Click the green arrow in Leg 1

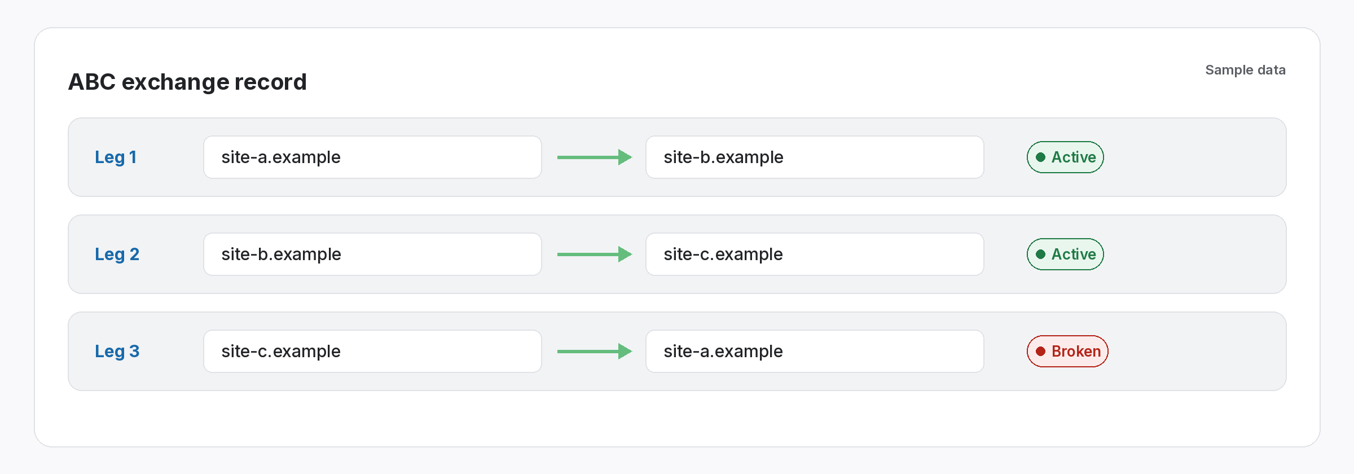594,157
